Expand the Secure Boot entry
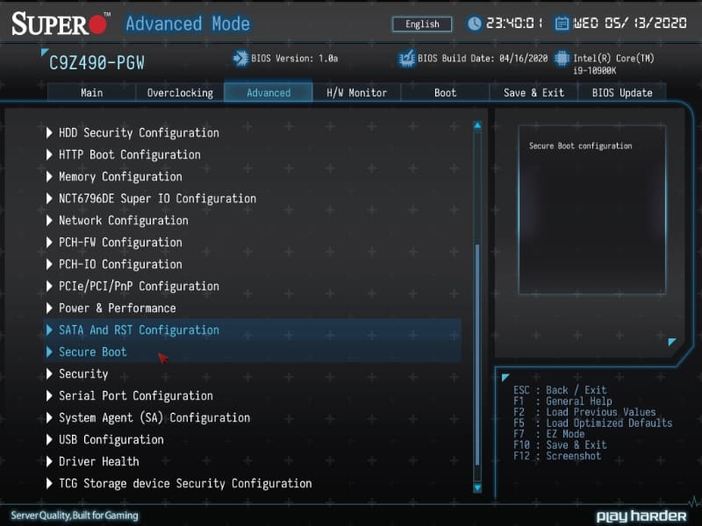This screenshot has height=526, width=702. click(x=92, y=352)
